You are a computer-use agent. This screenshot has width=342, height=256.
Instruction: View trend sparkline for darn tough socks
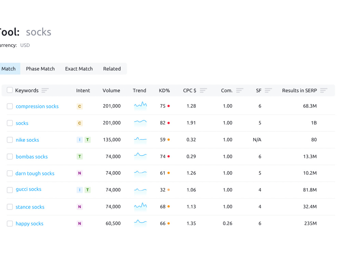point(140,173)
